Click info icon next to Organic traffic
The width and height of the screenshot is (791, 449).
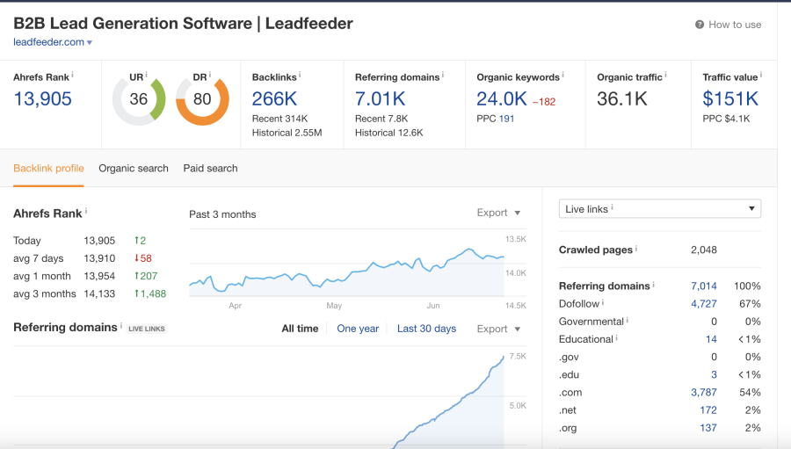[665, 75]
